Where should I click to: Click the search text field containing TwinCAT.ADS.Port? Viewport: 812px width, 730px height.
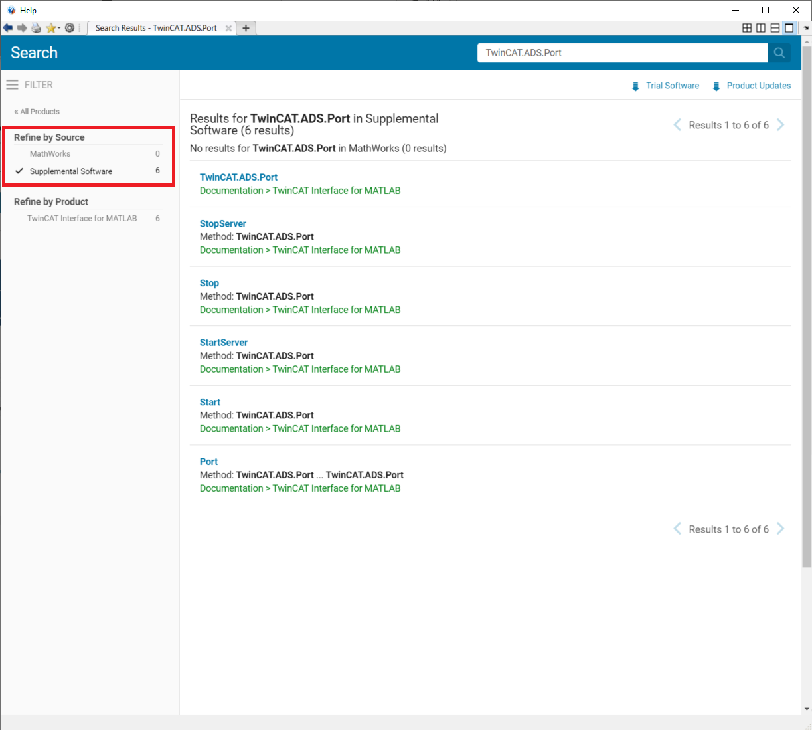click(x=622, y=53)
